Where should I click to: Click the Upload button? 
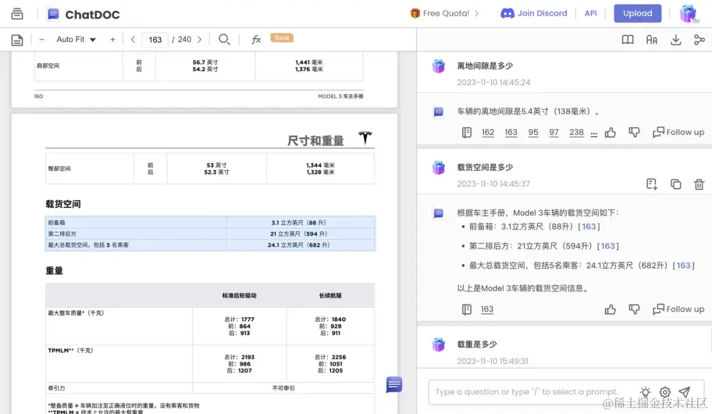[637, 13]
